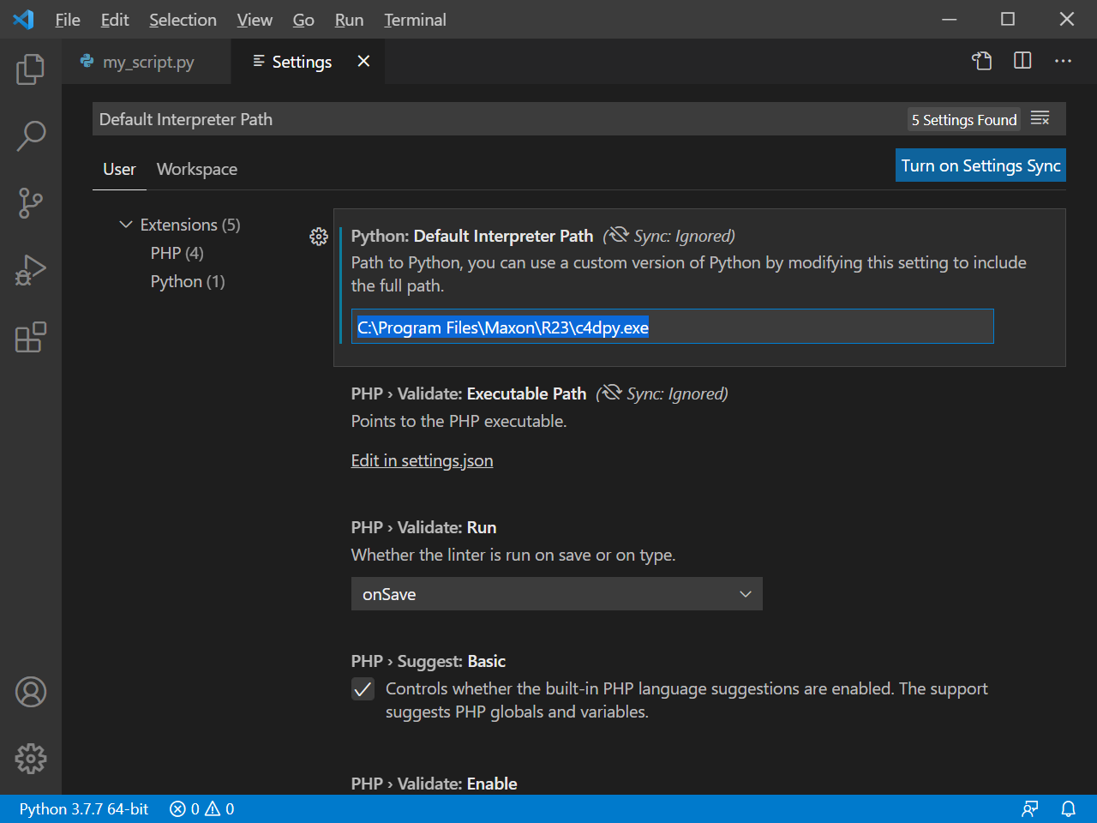The width and height of the screenshot is (1097, 823).
Task: Click the gear beside Python Default Interpreter Path
Action: 319,237
